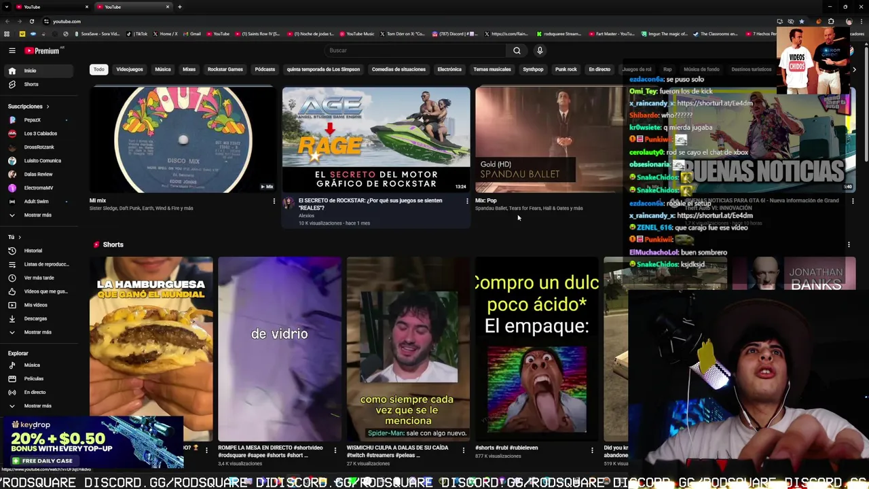This screenshot has height=489, width=869.
Task: Select the Synthpop filter chip
Action: [x=533, y=69]
